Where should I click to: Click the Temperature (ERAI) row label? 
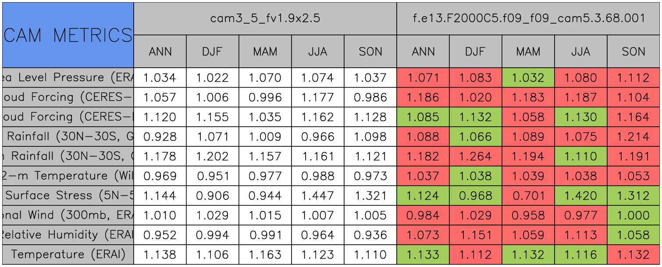68,254
